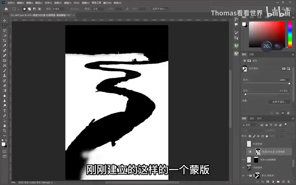Select the Brush tool
This screenshot has width=296, height=185.
click(x=5, y=71)
